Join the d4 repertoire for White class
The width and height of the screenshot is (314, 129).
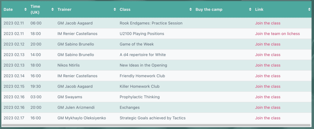(268, 55)
